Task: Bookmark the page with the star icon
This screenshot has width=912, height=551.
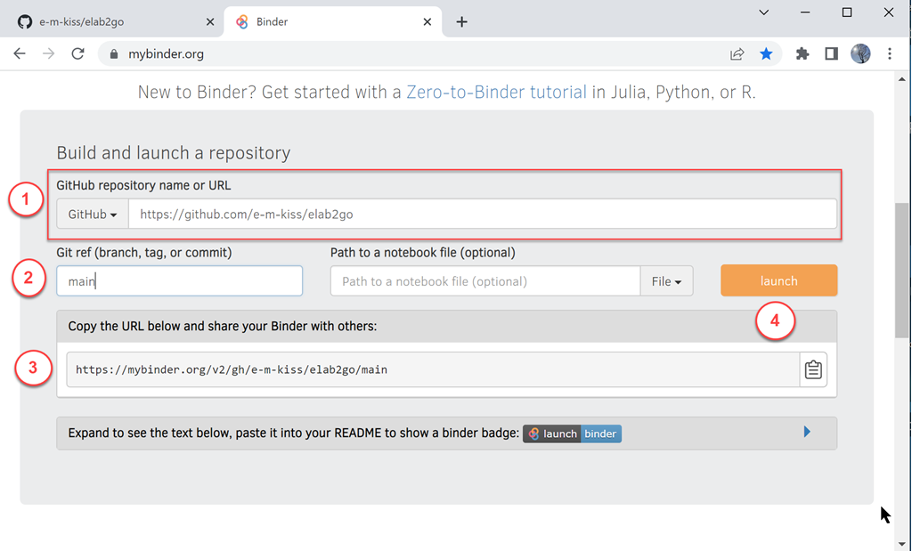Action: click(766, 53)
